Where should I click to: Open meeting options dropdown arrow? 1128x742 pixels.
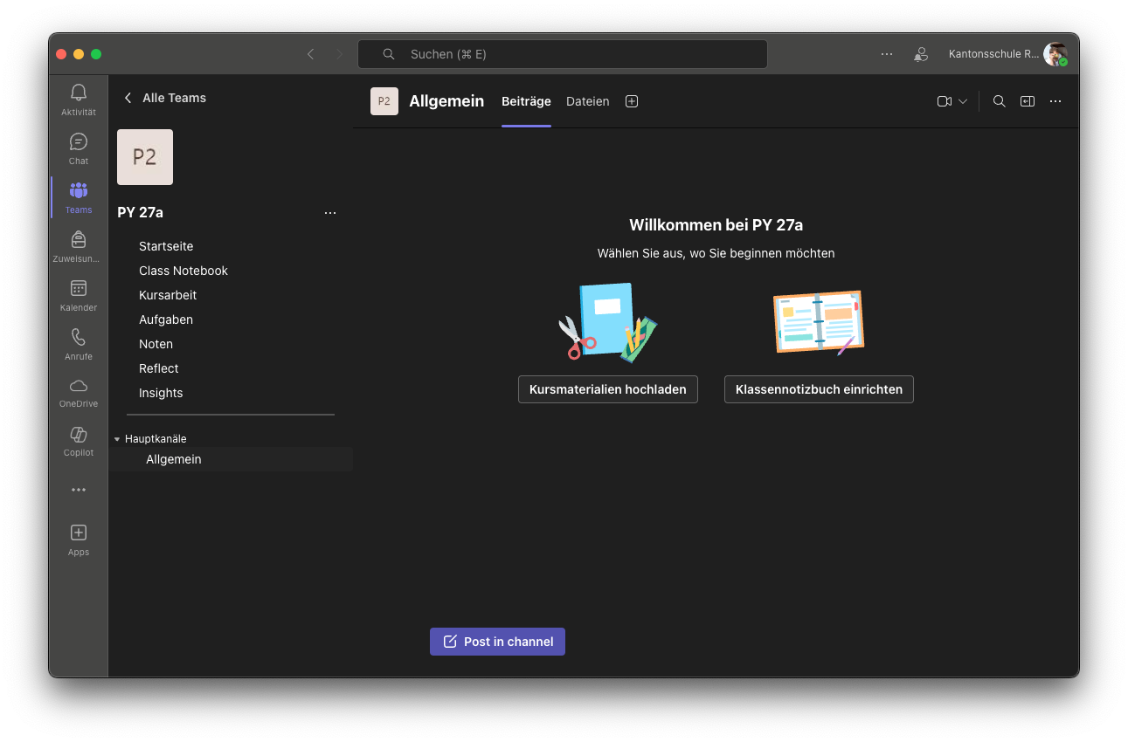[x=963, y=101]
